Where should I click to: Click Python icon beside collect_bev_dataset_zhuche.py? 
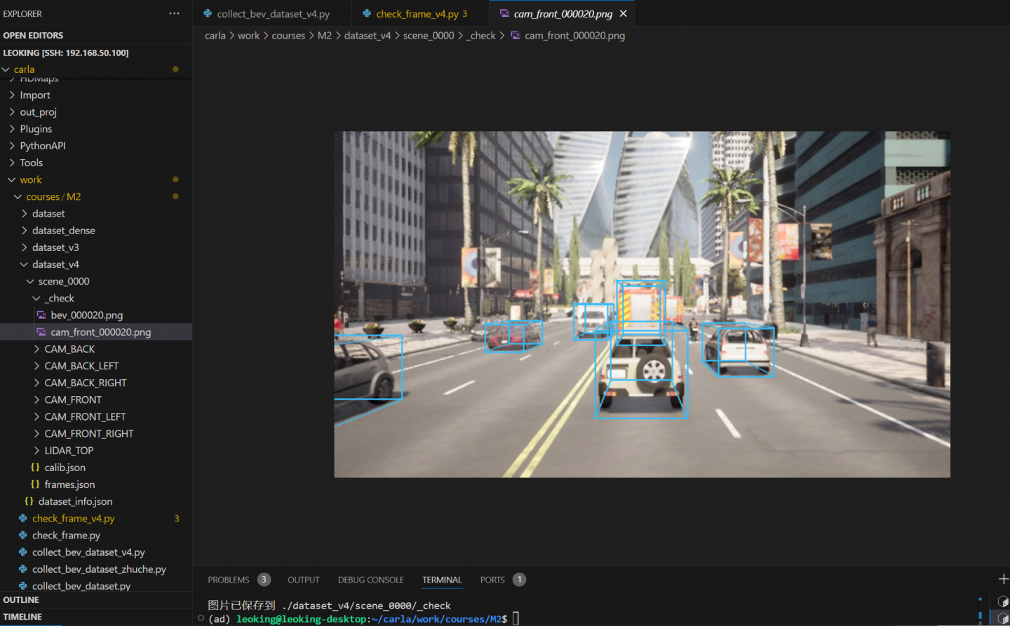(x=22, y=569)
